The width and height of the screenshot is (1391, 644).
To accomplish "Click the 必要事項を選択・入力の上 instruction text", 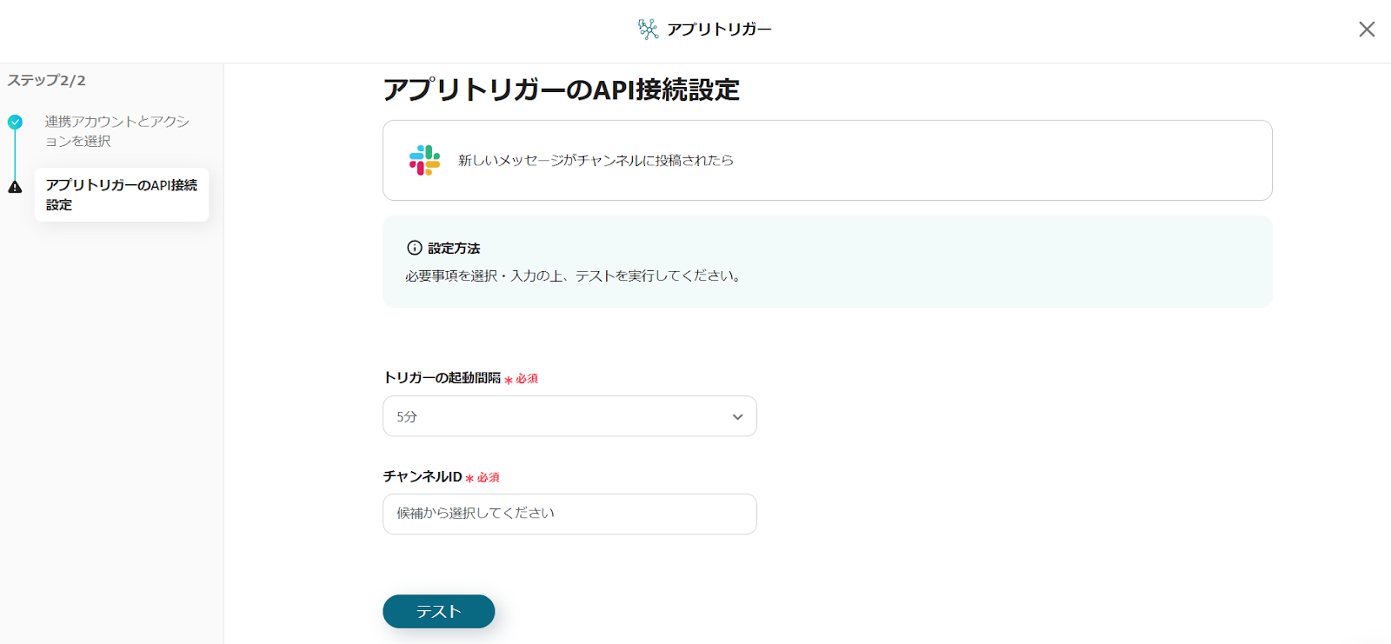I will [572, 276].
